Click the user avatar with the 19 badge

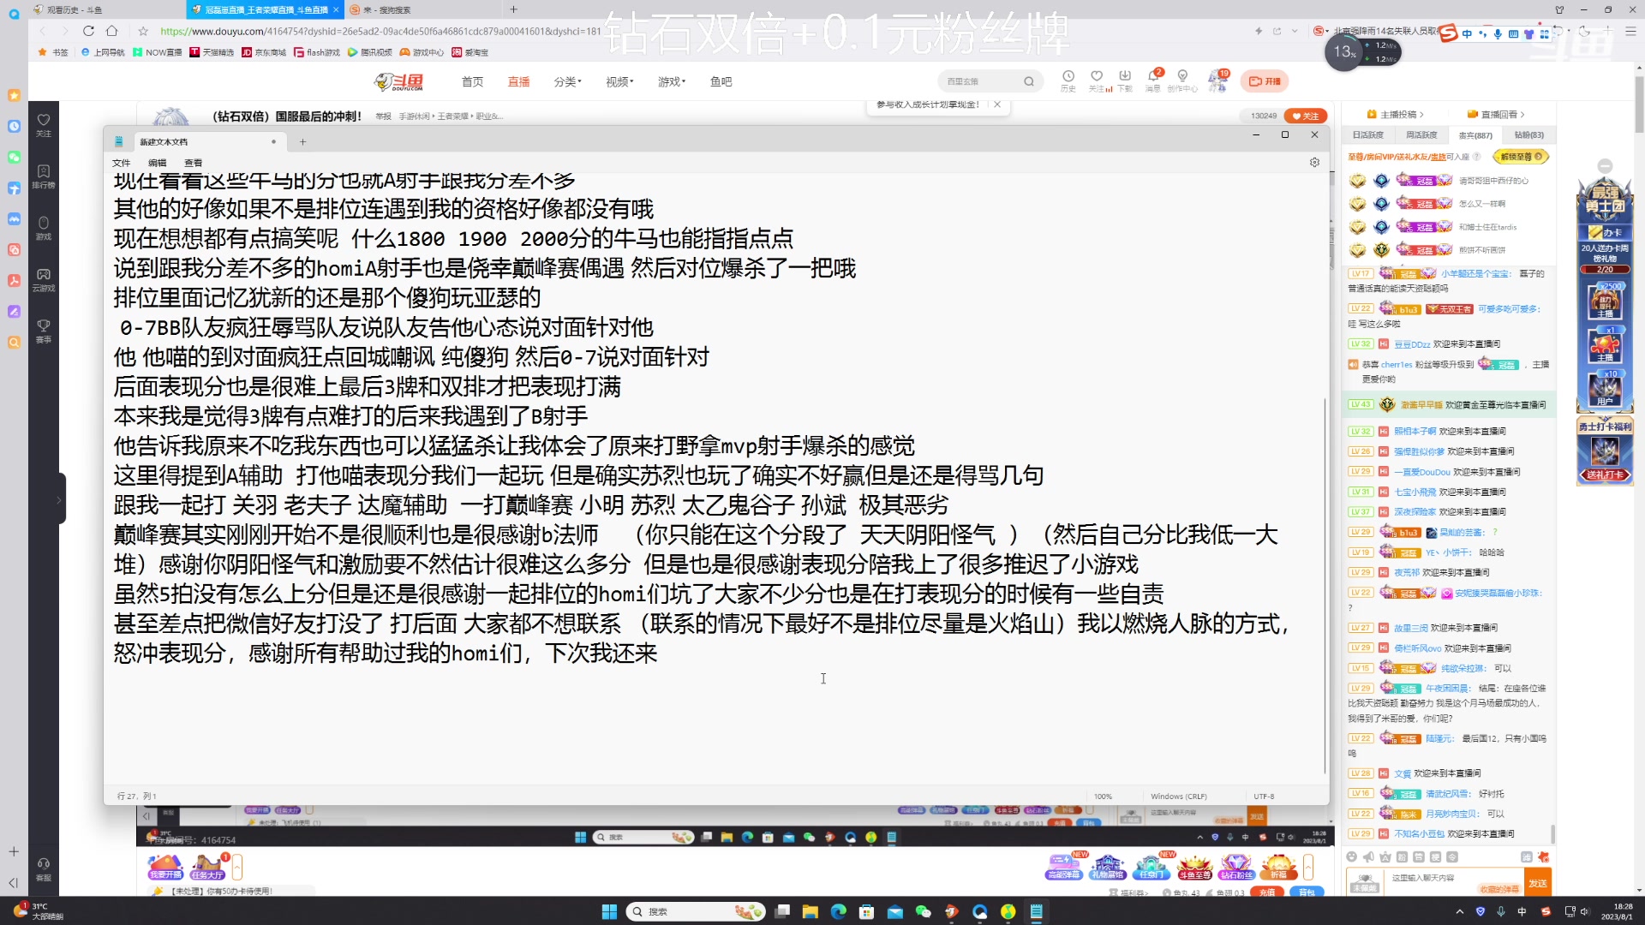click(x=1217, y=81)
